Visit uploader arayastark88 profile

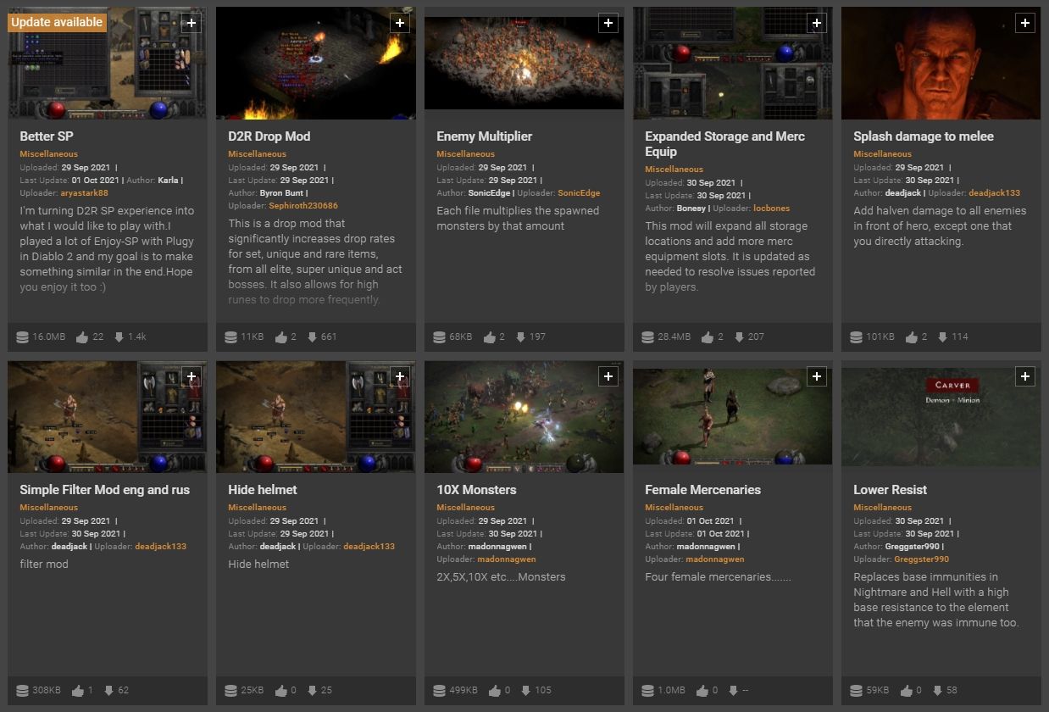85,193
